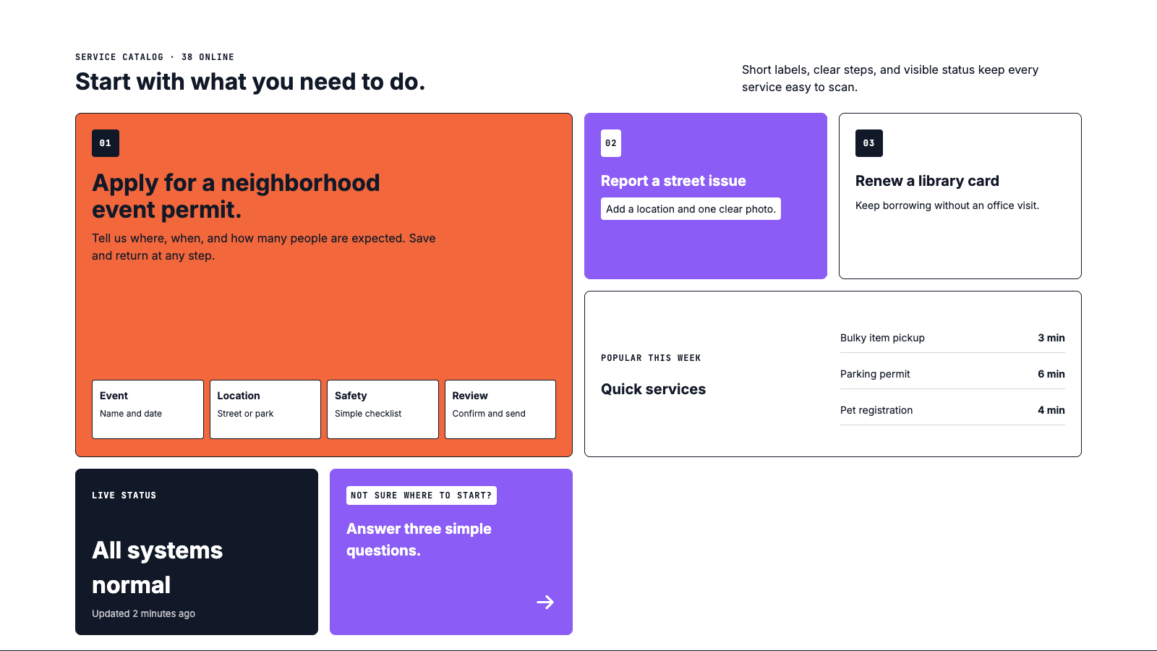Open the Review confirm and send step
The image size is (1157, 651).
pos(500,409)
